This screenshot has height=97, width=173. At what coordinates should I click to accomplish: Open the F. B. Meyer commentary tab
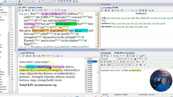108,8
